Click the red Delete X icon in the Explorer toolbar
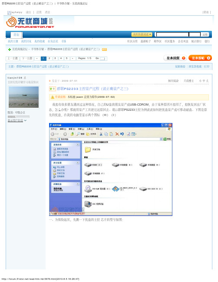Screen dimensions: 218x282 (117, 134)
